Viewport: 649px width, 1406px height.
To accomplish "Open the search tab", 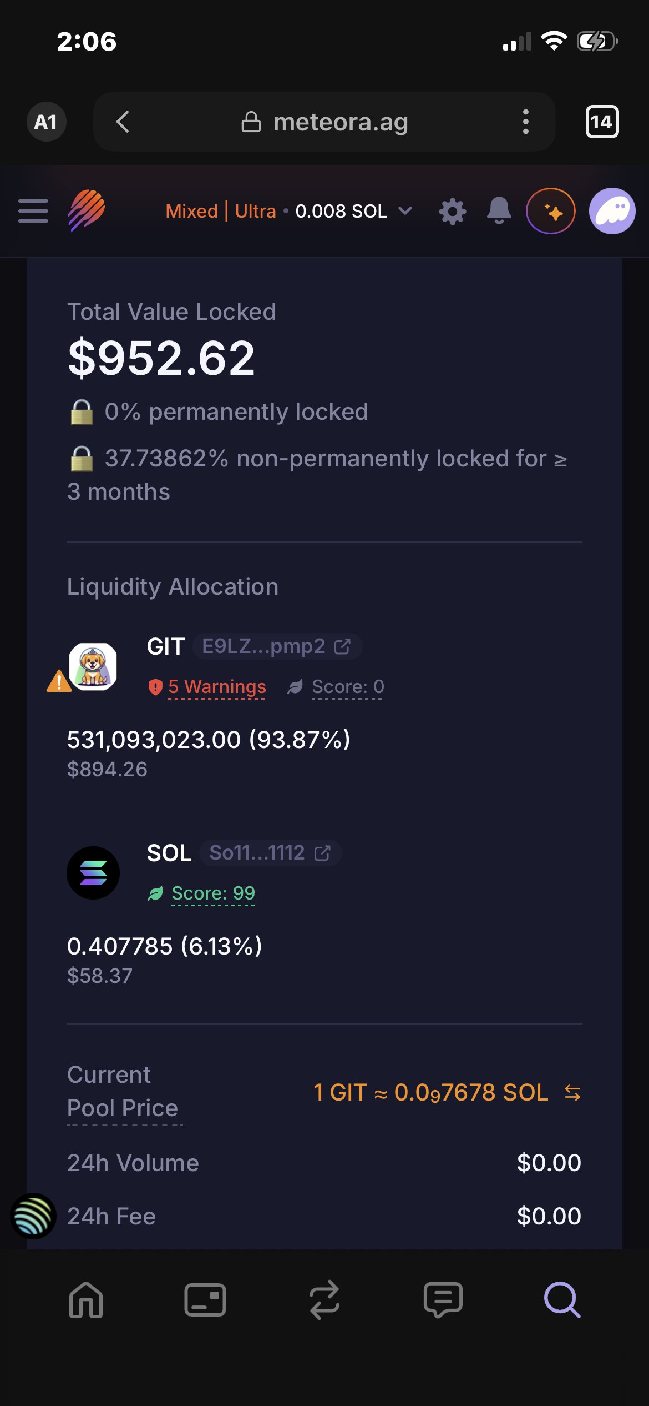I will pyautogui.click(x=562, y=1300).
